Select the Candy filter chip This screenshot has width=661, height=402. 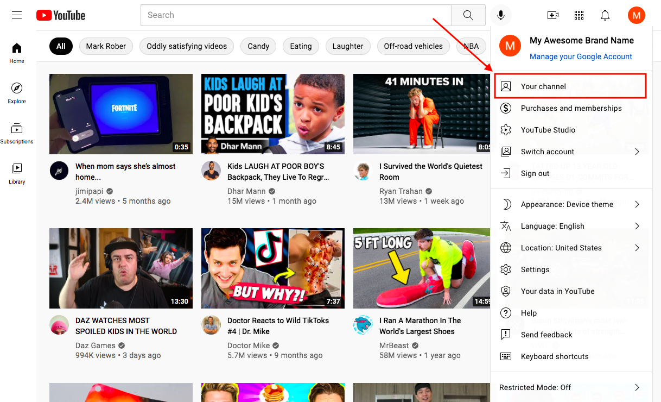258,46
